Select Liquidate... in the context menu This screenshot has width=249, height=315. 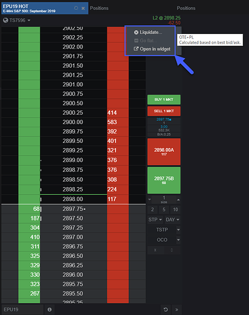pos(151,32)
